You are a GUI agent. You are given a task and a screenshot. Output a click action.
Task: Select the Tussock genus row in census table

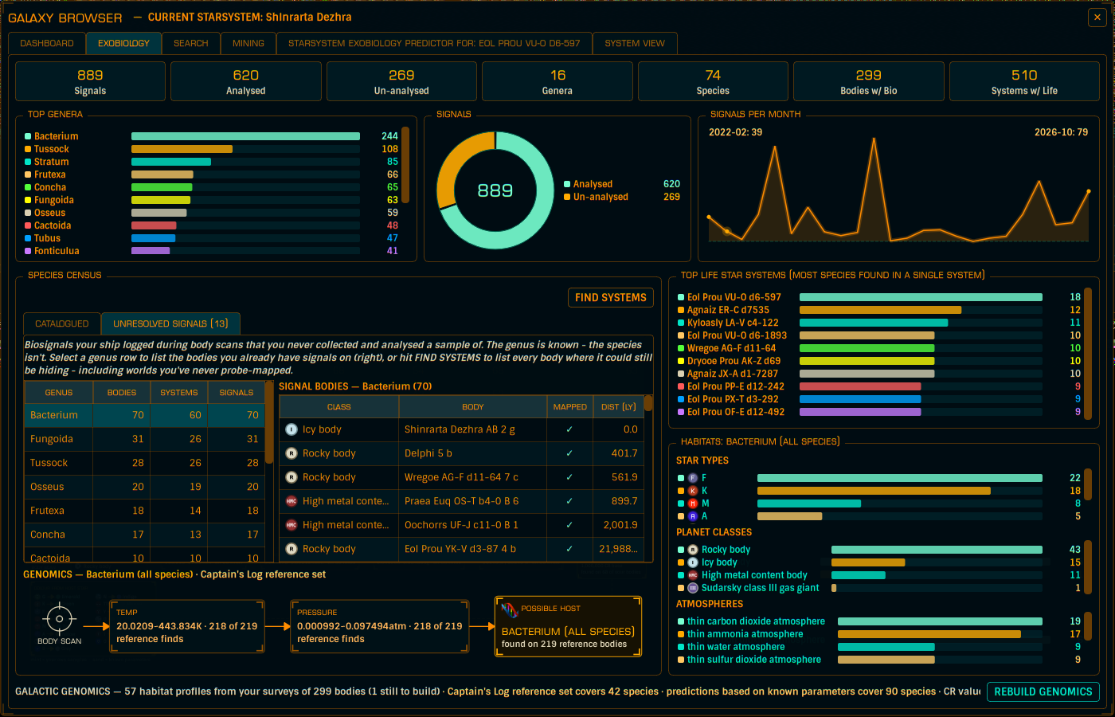(x=144, y=463)
